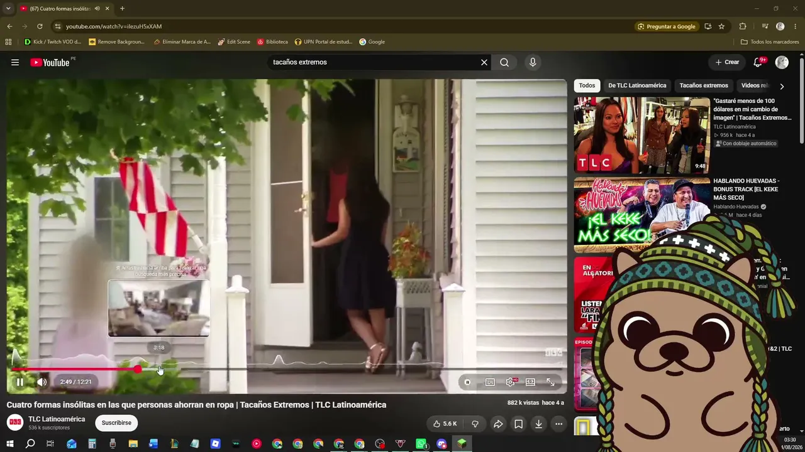Mute the tab via its speaker icon

tap(97, 8)
